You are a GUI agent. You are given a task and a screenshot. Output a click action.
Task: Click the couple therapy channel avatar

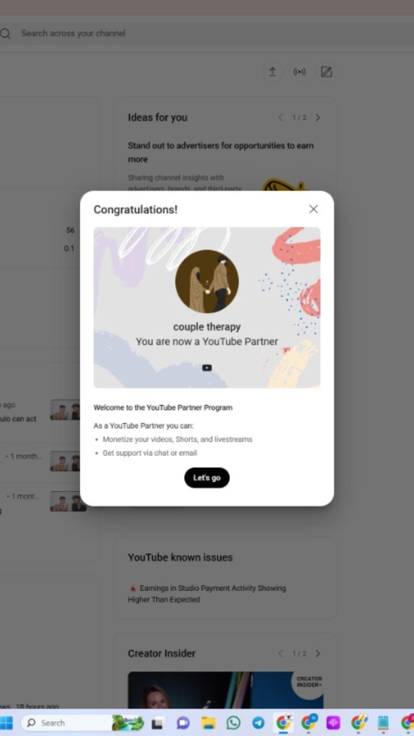pos(207,282)
